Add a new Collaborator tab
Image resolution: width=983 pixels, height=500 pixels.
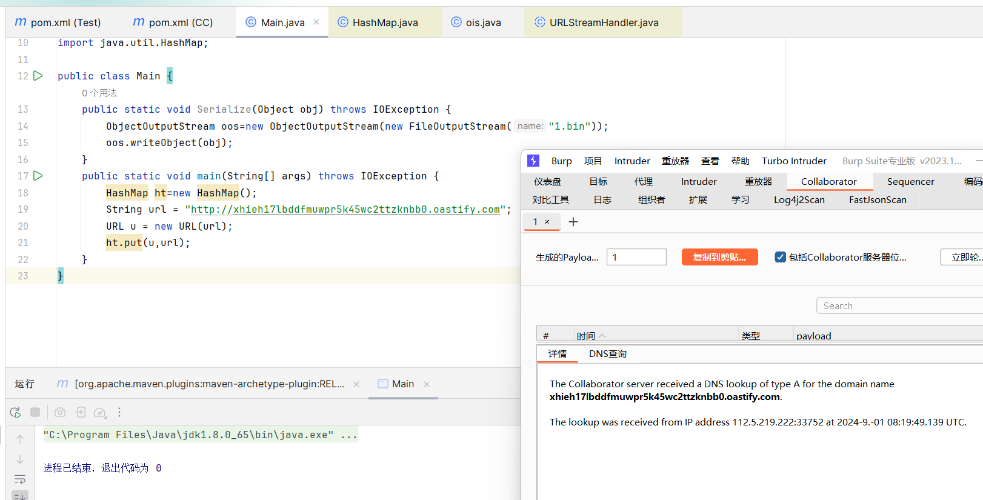click(x=573, y=222)
